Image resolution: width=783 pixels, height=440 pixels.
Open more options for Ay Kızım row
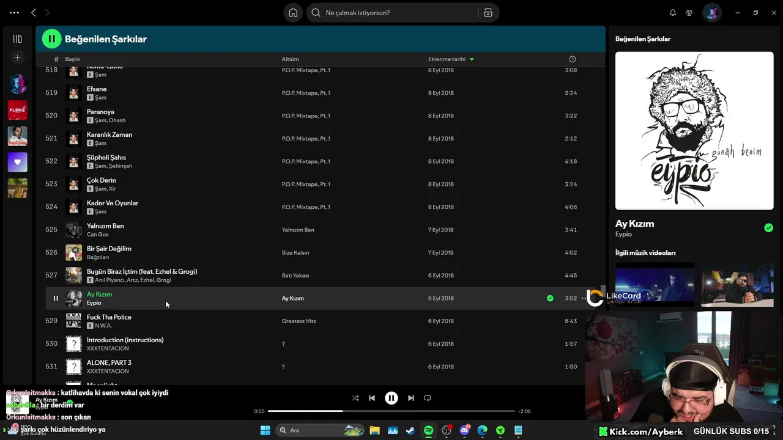(x=584, y=298)
